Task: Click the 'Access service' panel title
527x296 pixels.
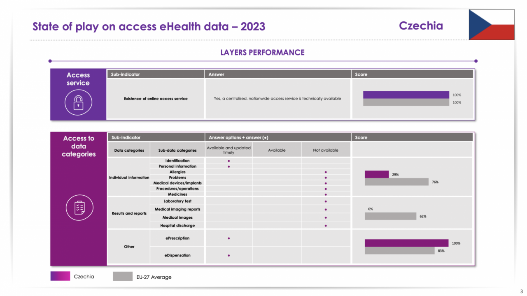Action: click(x=78, y=79)
